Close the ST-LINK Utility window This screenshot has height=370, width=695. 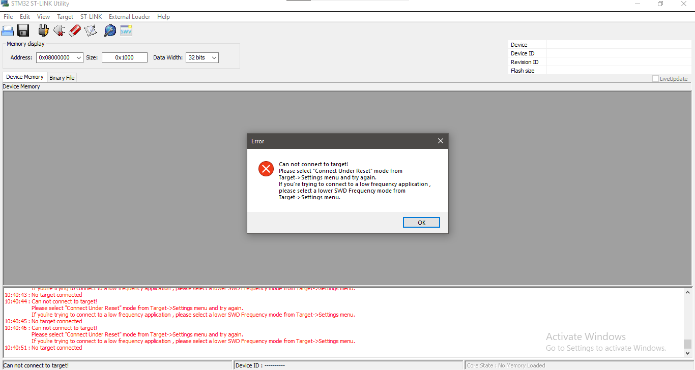coord(683,4)
